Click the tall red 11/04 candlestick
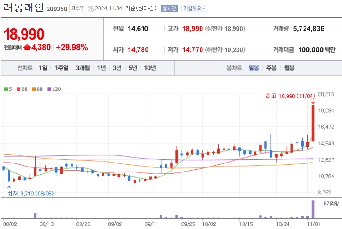 click(313, 123)
